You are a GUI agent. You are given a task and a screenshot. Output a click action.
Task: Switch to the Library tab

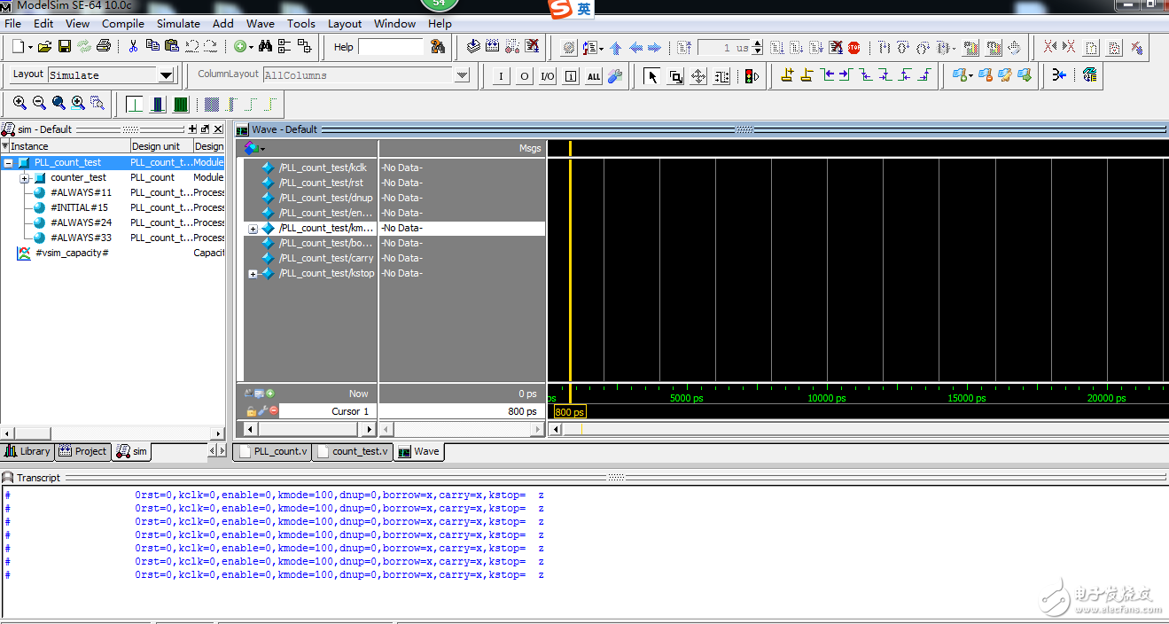click(27, 451)
